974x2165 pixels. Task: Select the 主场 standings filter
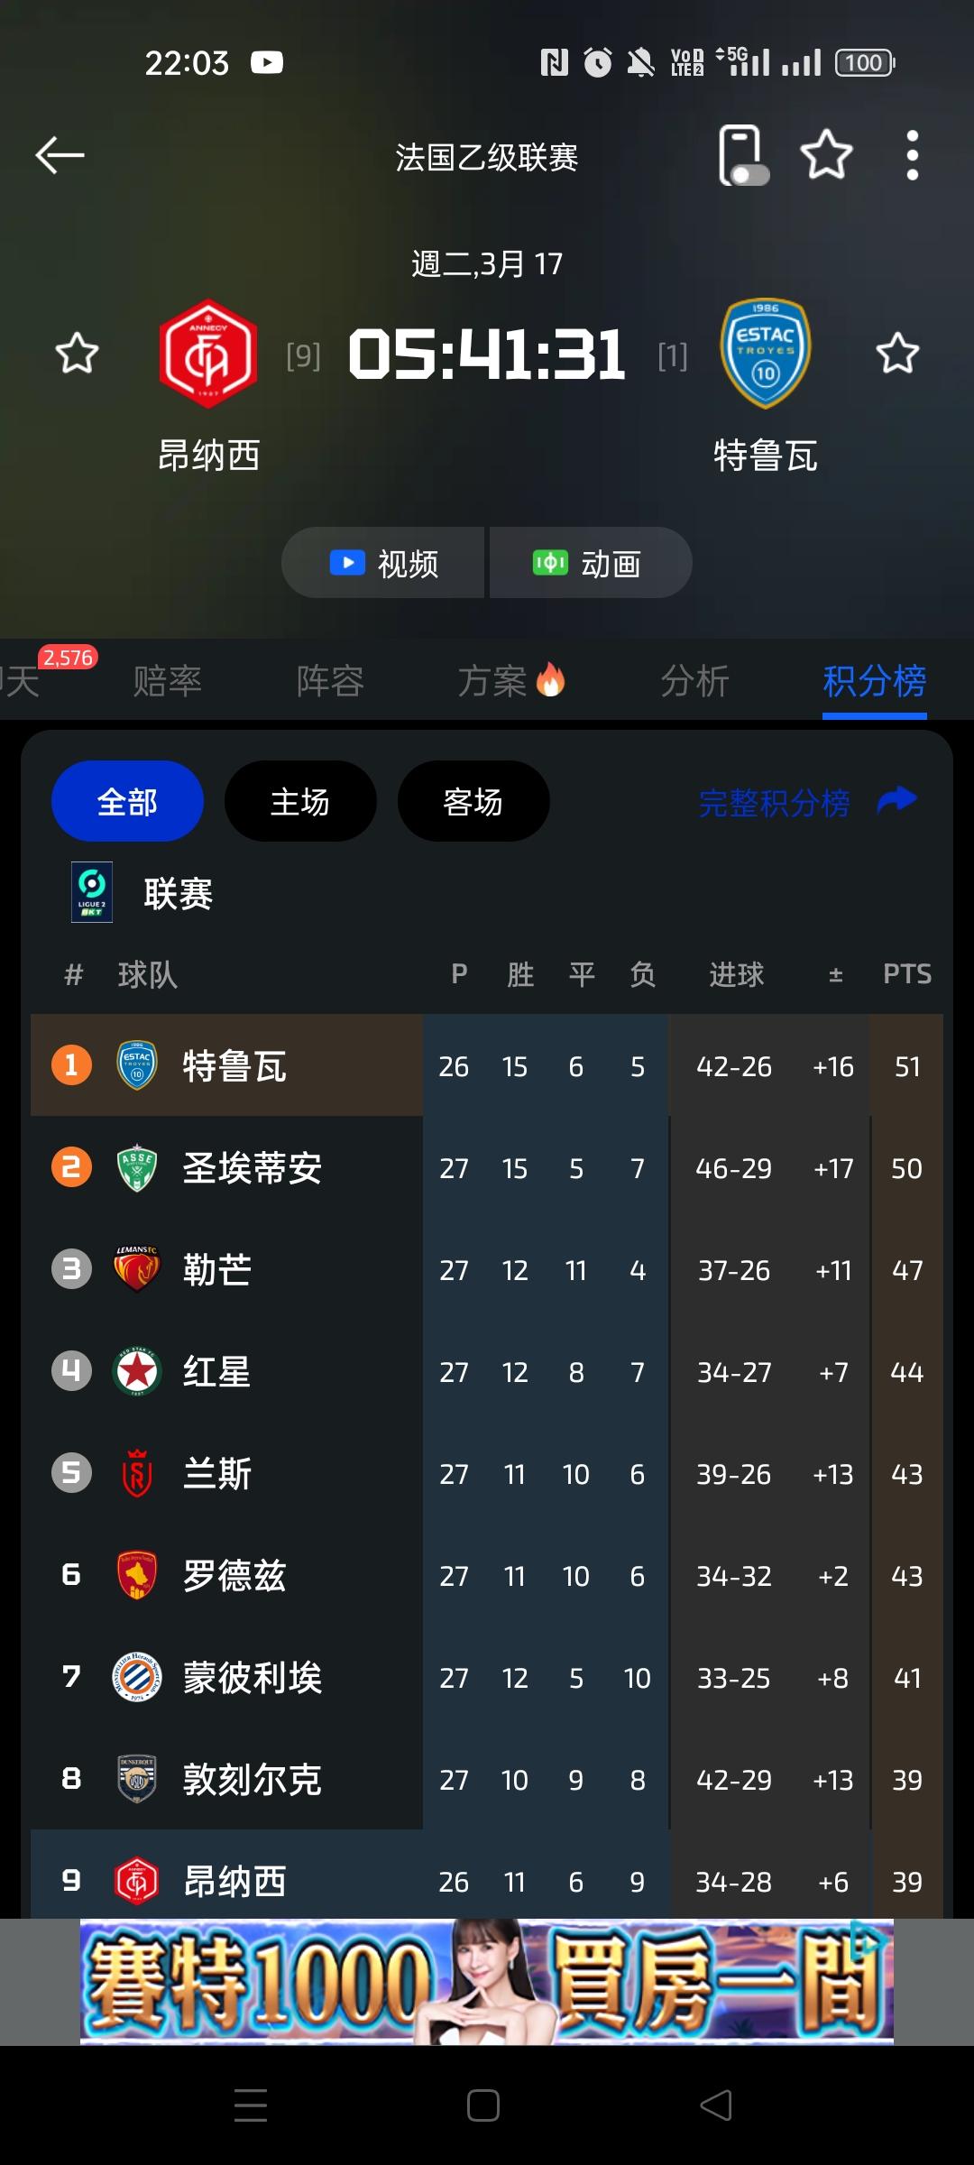300,801
